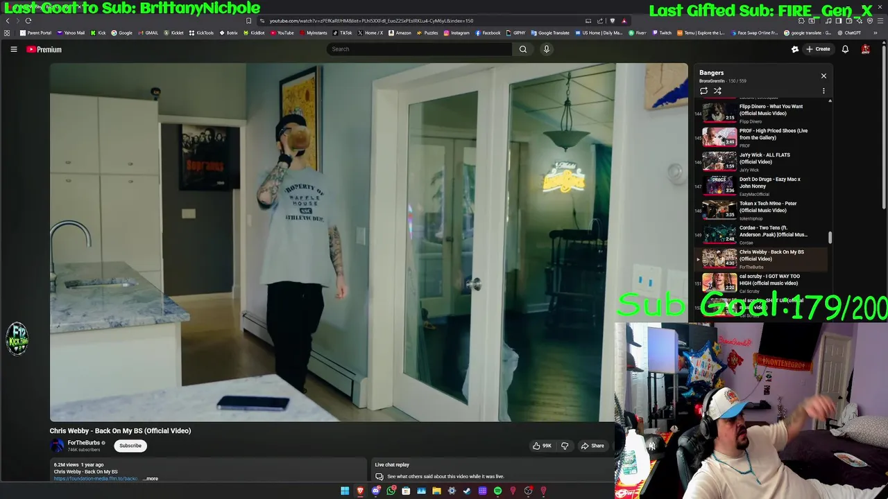Open Spotify from the taskbar

[x=497, y=491]
